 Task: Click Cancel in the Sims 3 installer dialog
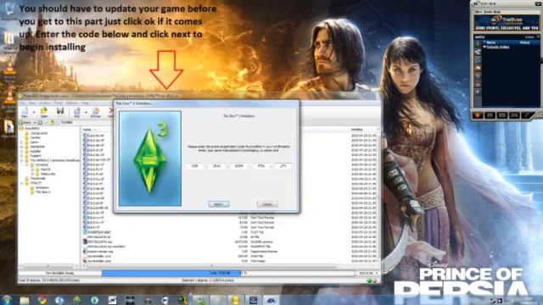(x=267, y=204)
